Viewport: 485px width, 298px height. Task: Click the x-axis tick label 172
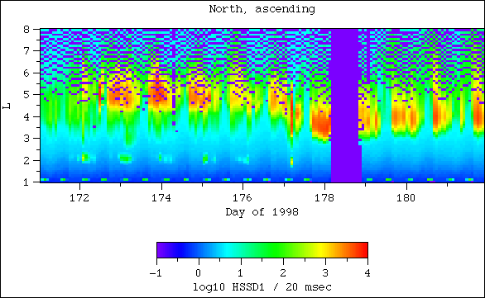coord(79,198)
